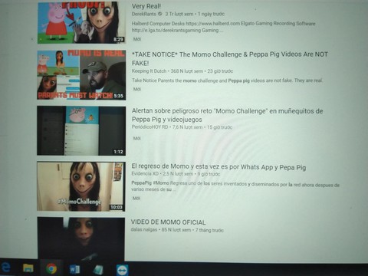Open '*TAKE NOTICE* The Momo Challenge' video title

point(229,58)
